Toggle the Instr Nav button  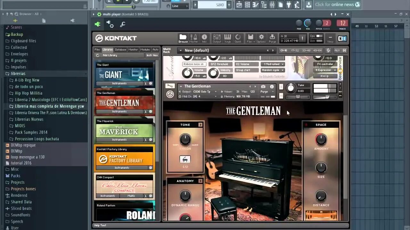pyautogui.click(x=152, y=55)
